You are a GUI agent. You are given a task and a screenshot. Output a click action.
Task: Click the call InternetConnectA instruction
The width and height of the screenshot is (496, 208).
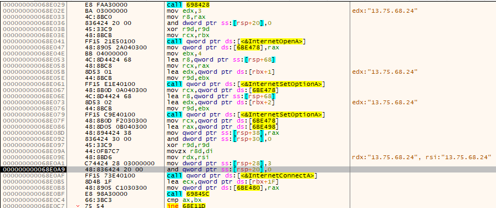(x=242, y=175)
